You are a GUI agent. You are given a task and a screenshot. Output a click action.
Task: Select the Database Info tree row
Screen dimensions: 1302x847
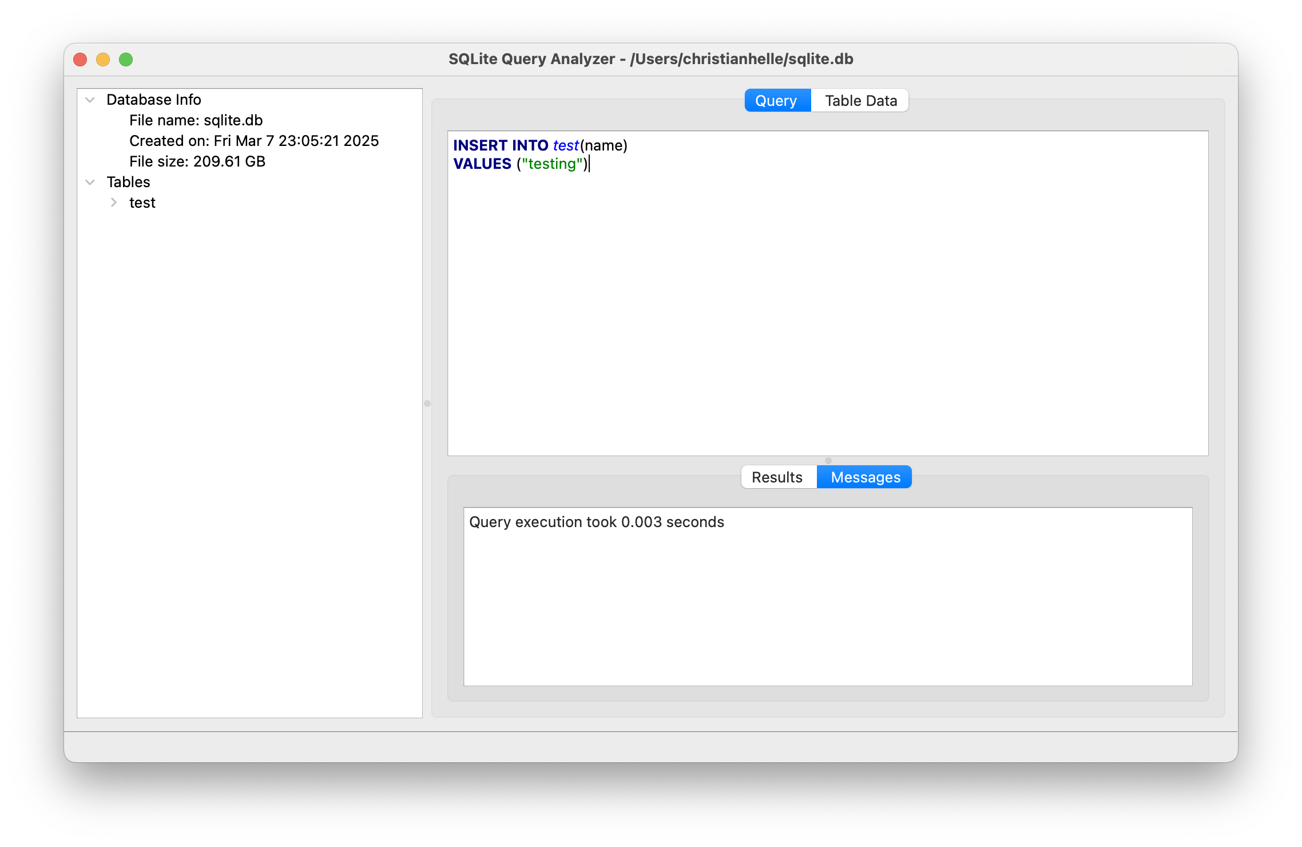point(249,100)
